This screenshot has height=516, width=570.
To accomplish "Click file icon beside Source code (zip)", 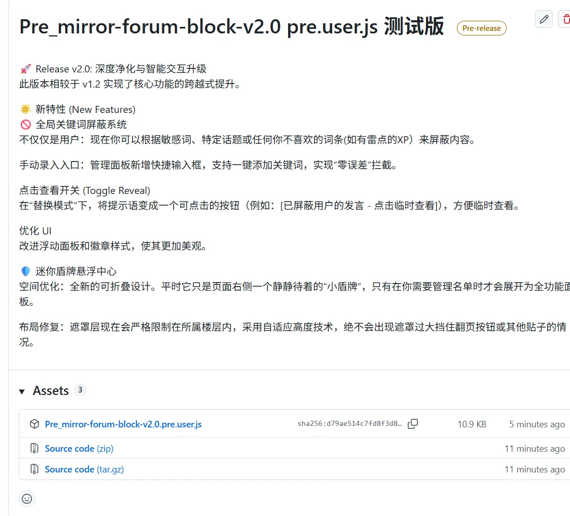I will pyautogui.click(x=34, y=449).
